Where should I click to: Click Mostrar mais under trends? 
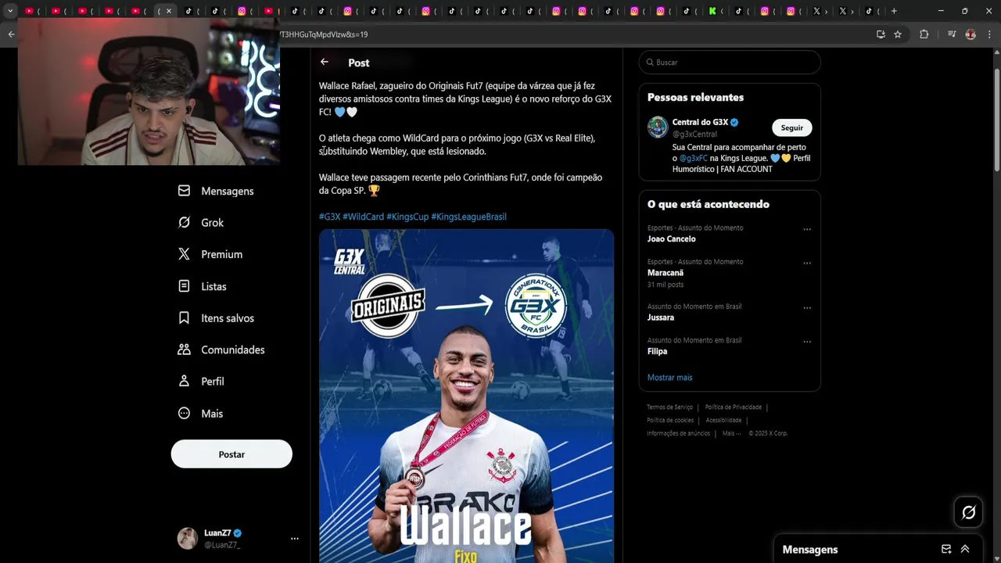[669, 378]
